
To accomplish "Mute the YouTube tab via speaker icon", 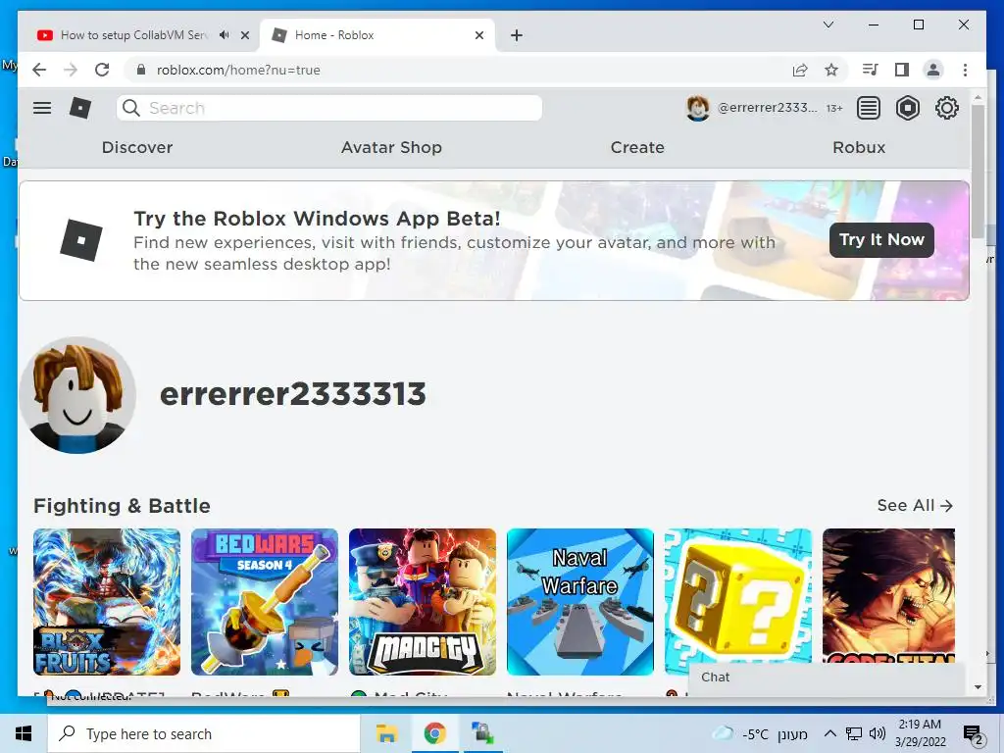I will point(225,34).
